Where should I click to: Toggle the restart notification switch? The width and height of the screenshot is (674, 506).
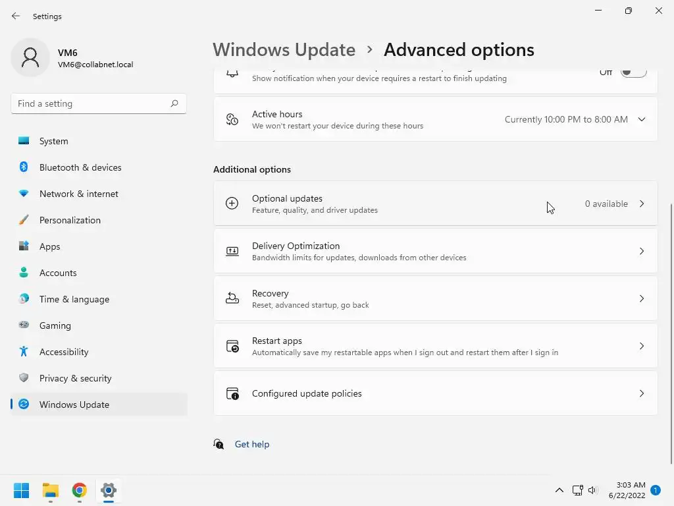(633, 72)
